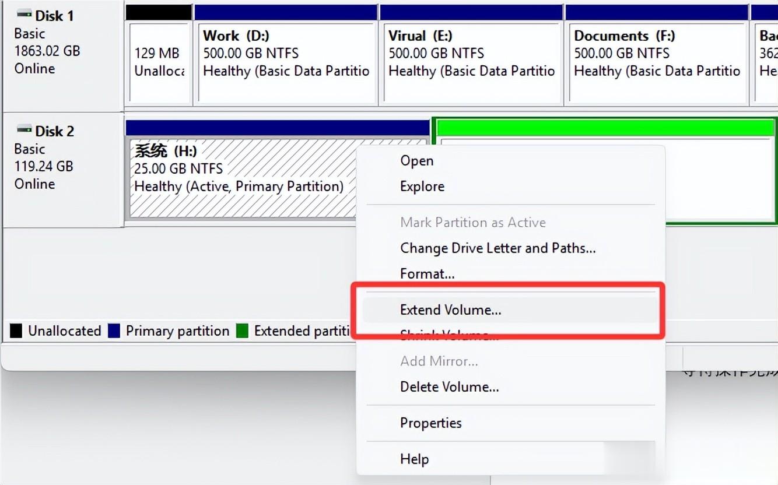Click Mark Partition as Active entry
778x485 pixels.
[x=473, y=223]
